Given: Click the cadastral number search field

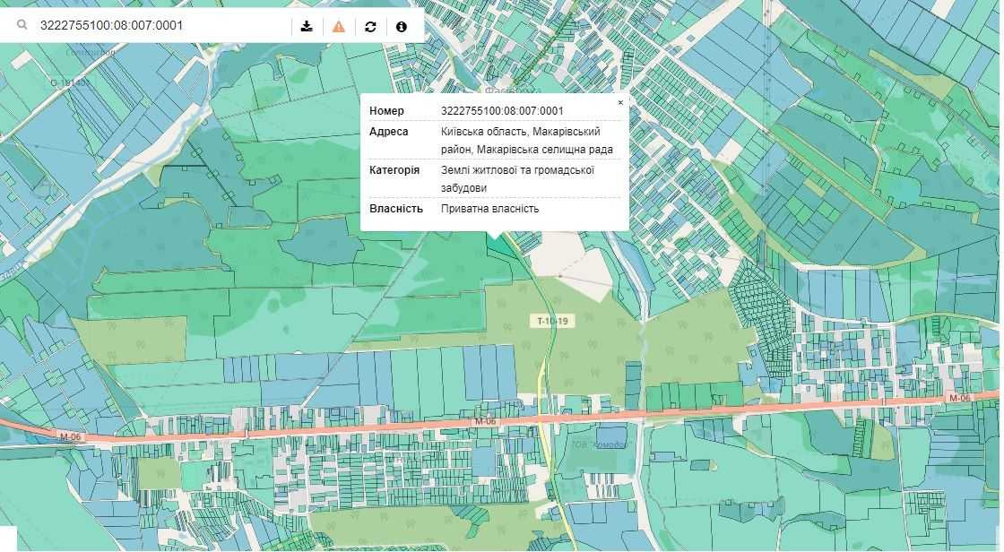Looking at the screenshot, I should (x=161, y=26).
